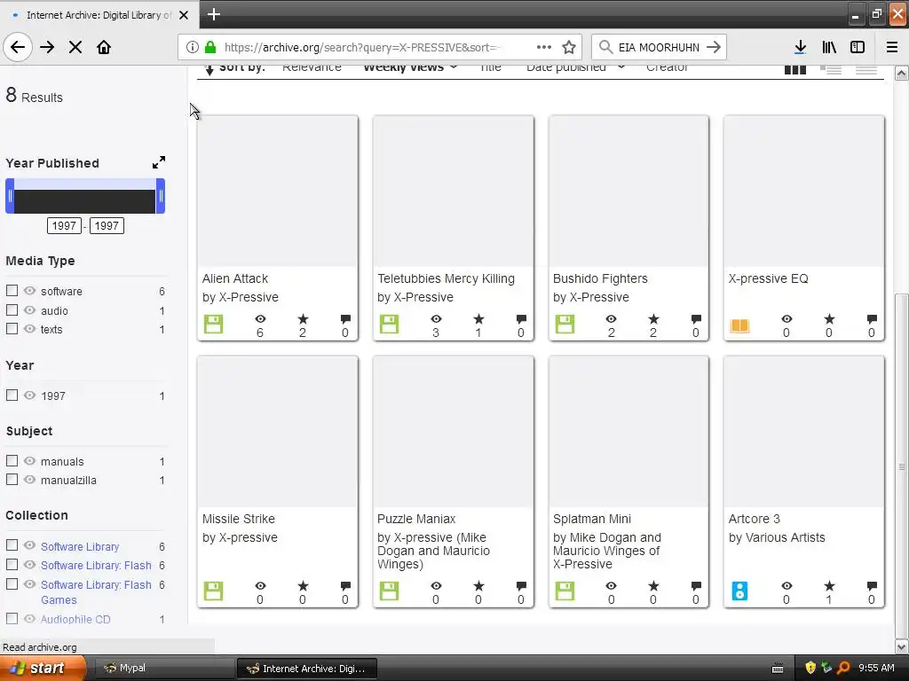This screenshot has height=681, width=909.
Task: Expand the Year Published histogram
Action: [x=159, y=163]
